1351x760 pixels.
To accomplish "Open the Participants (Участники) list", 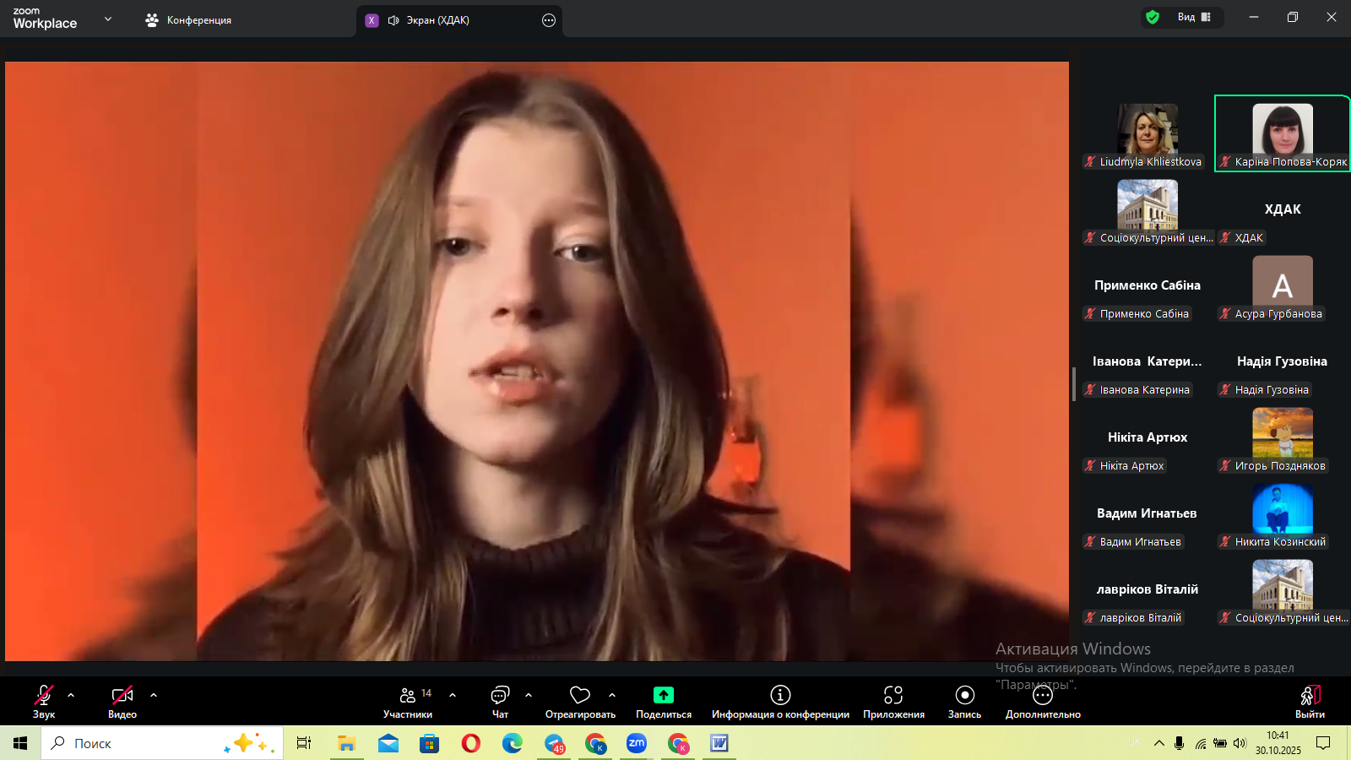I will (x=408, y=696).
